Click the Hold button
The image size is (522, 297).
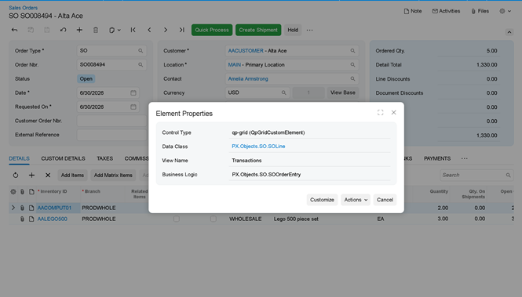click(293, 30)
